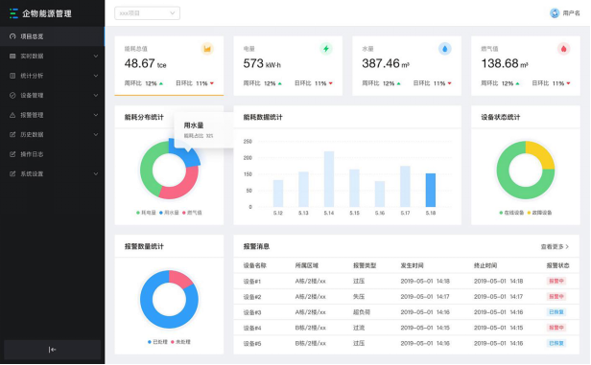Open the 历史数据 menu item
This screenshot has height=365, width=591.
53,134
